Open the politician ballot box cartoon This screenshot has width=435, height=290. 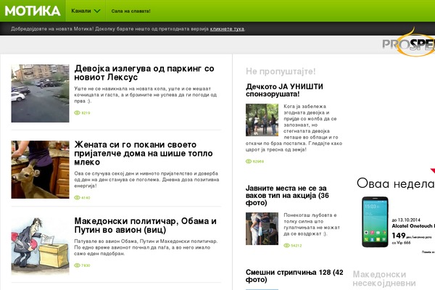click(x=40, y=245)
